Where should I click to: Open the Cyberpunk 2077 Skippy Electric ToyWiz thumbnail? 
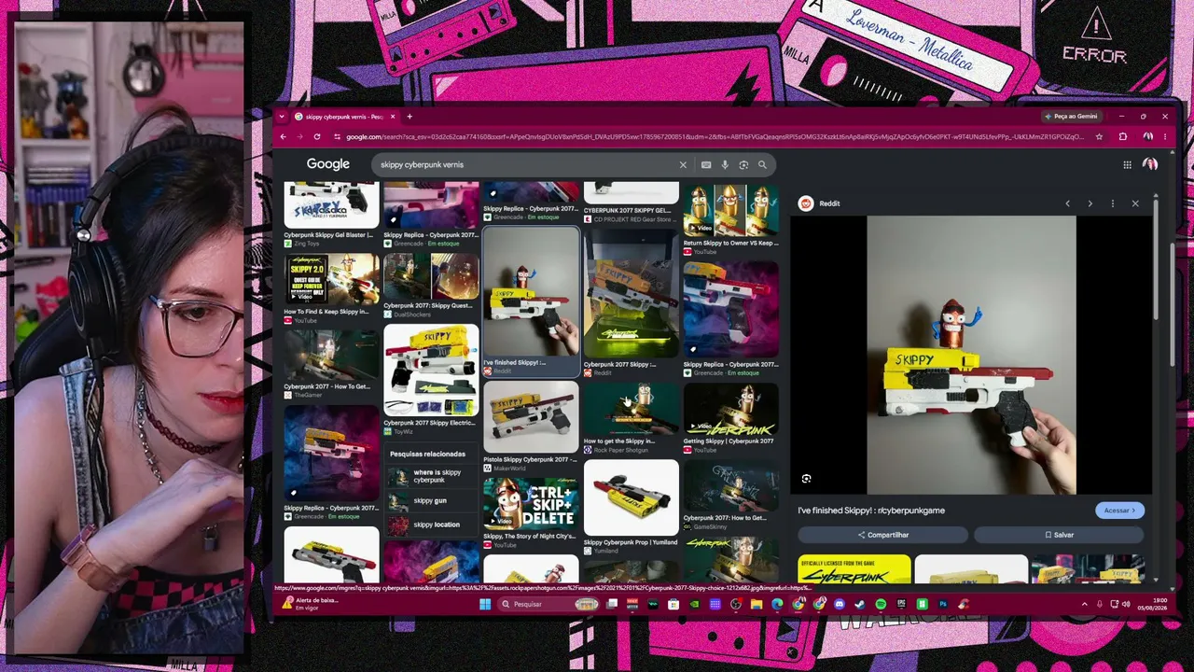(x=431, y=370)
